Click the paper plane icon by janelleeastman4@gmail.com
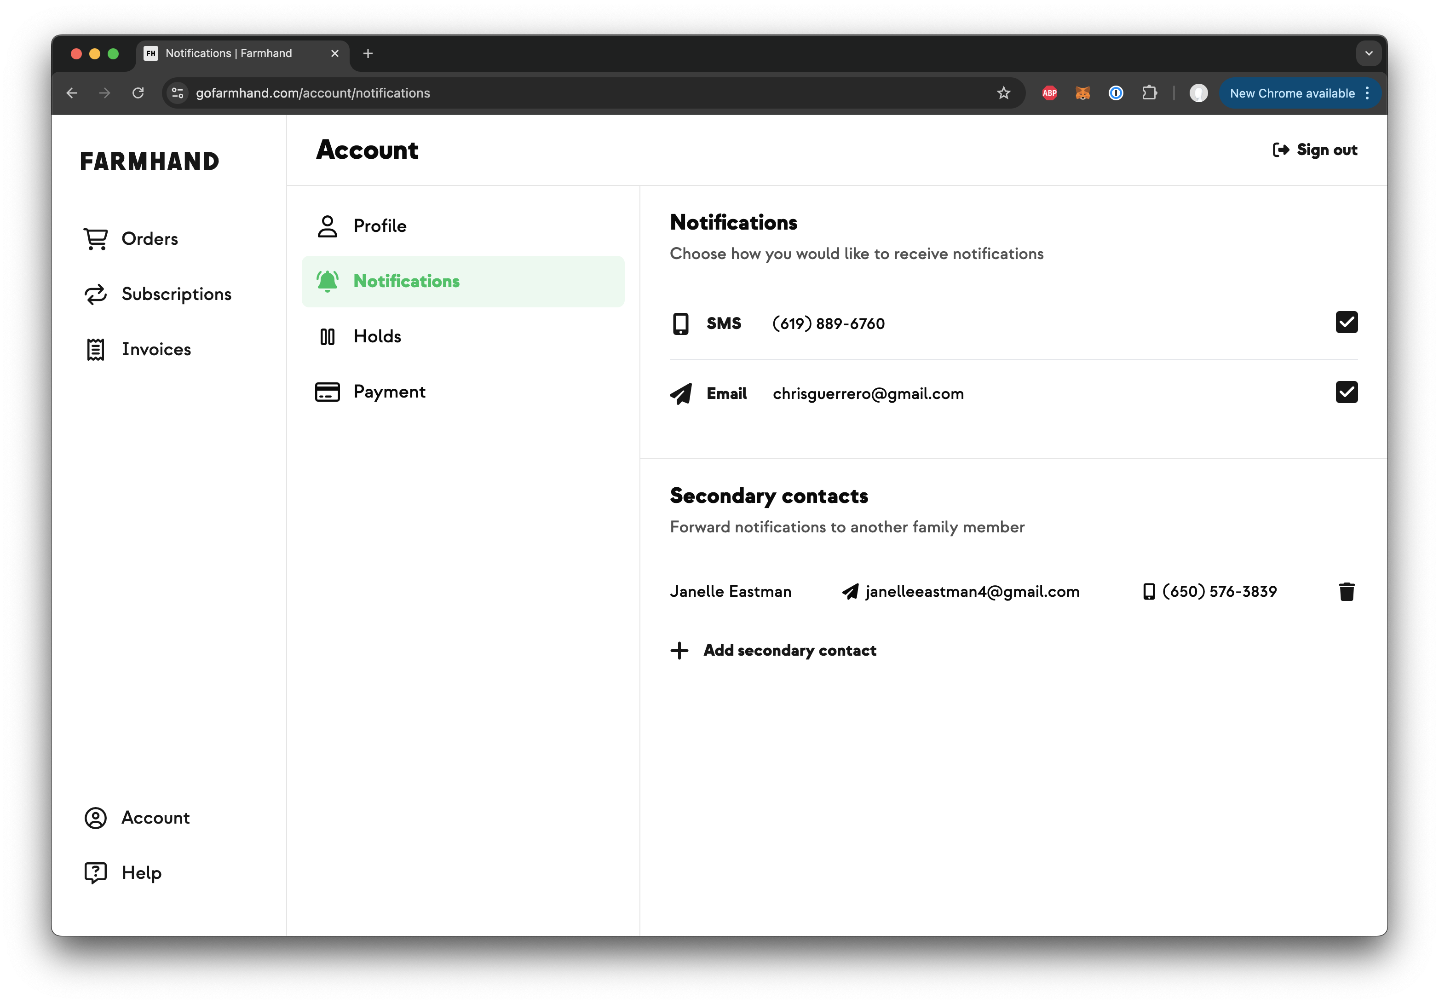Screen dimensions: 1439x1004 pyautogui.click(x=851, y=592)
